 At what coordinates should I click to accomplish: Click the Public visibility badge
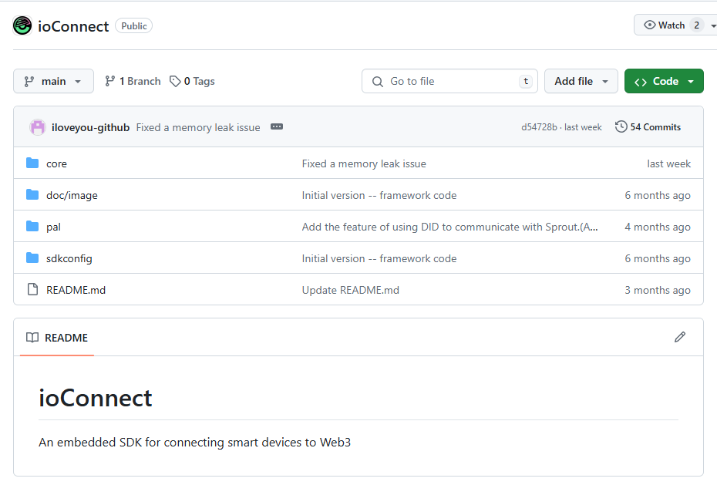pyautogui.click(x=134, y=26)
